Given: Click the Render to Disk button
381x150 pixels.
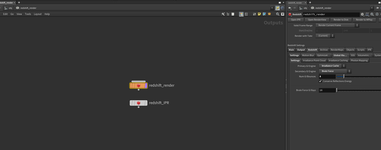Looking at the screenshot, I should (341, 20).
